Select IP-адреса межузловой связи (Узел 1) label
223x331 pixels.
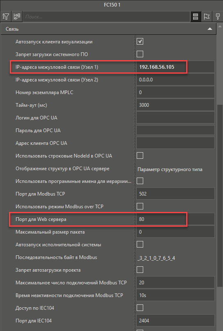[57, 67]
